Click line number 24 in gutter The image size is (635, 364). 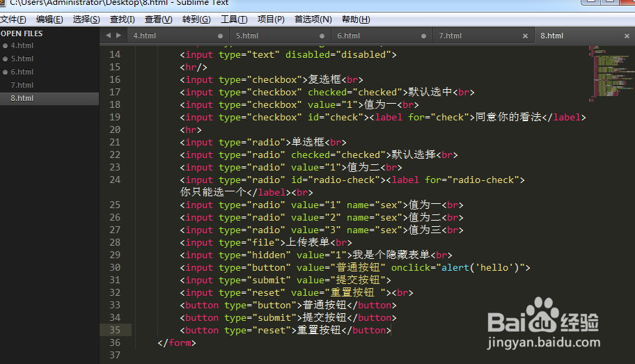tap(115, 180)
